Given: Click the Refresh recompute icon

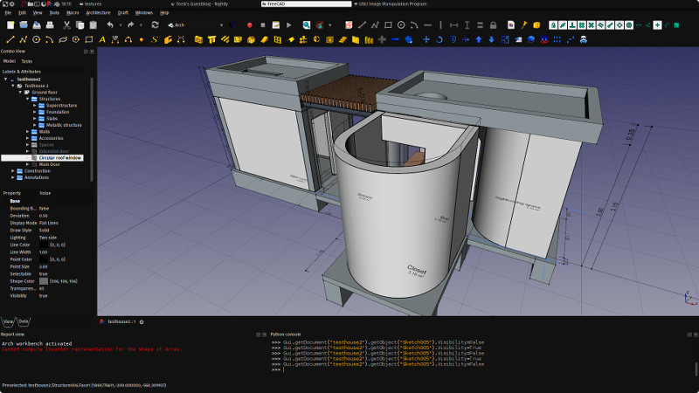Looking at the screenshot, I should click(155, 25).
